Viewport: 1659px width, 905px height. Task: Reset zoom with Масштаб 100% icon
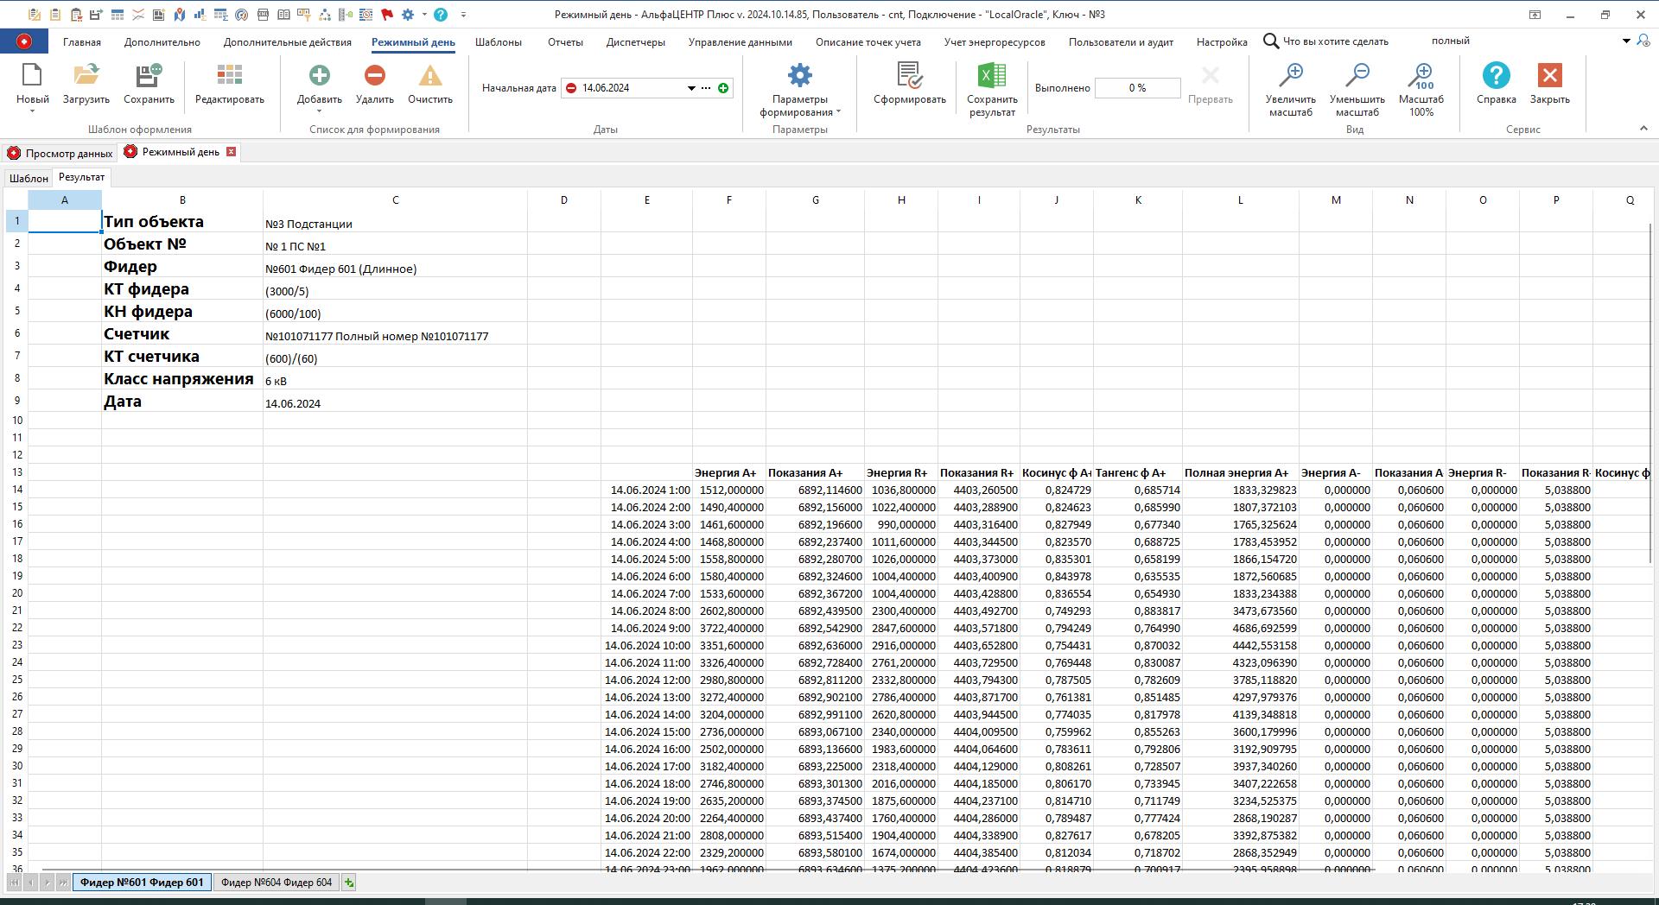click(1421, 77)
